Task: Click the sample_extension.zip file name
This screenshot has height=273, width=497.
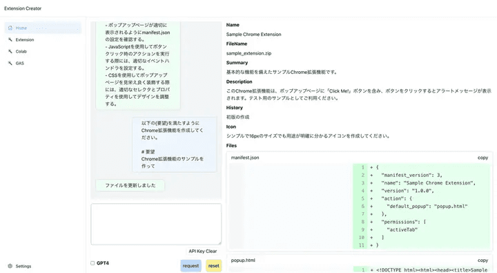Action: [x=248, y=53]
